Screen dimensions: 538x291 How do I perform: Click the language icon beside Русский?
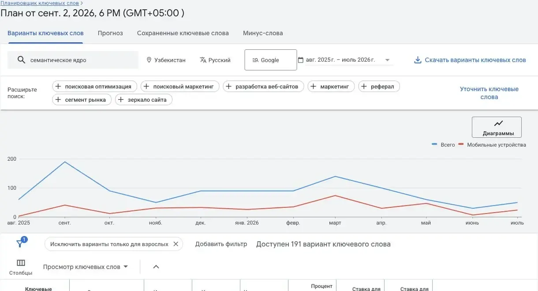click(203, 60)
